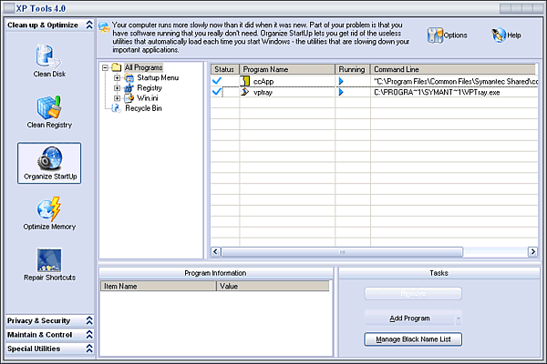Open the Clean Disk tool
Screen dimensions: 547x364
point(49,61)
